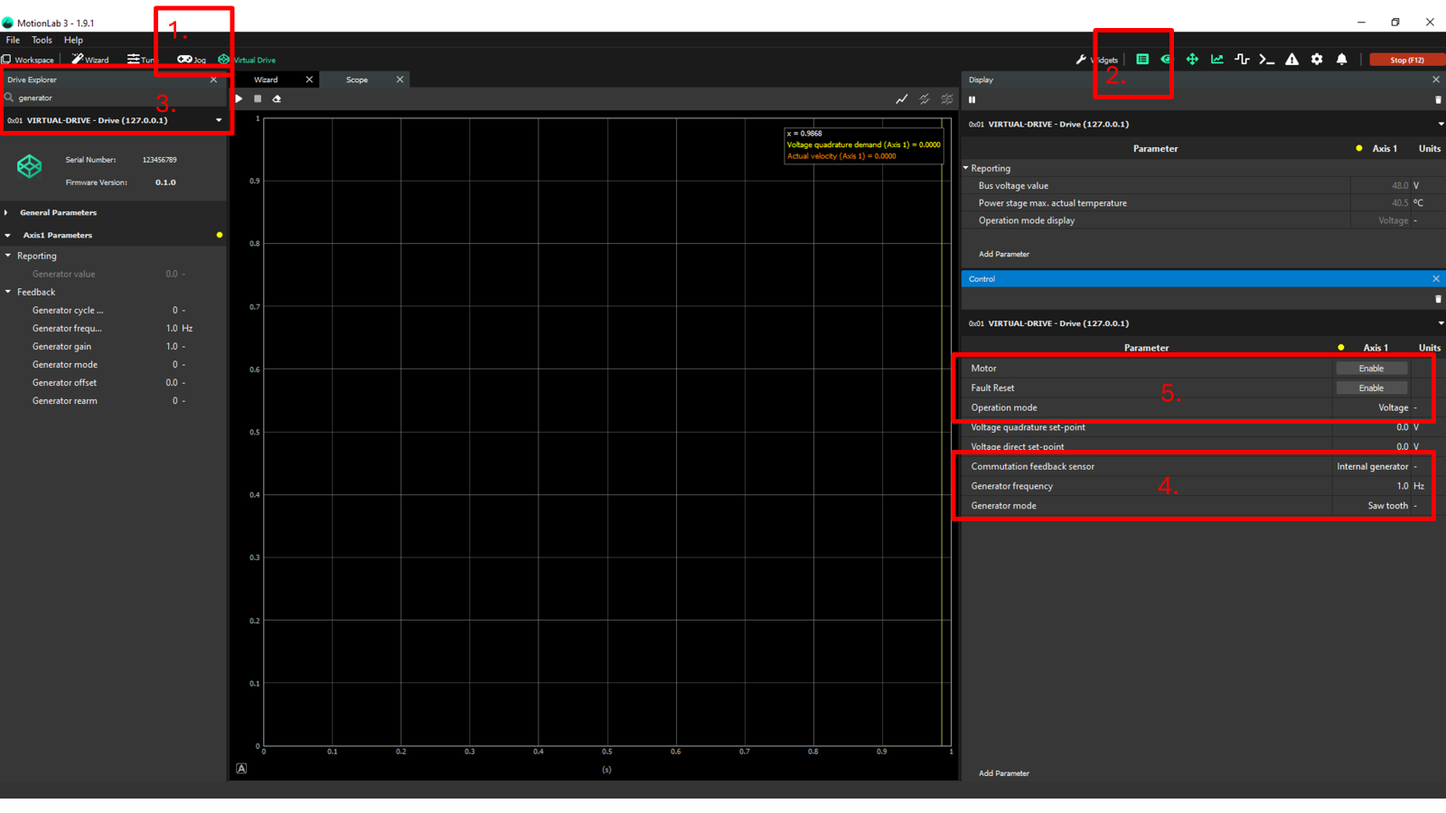Click Add Parameter in the Display panel
This screenshot has height=813, width=1446.
(1004, 255)
